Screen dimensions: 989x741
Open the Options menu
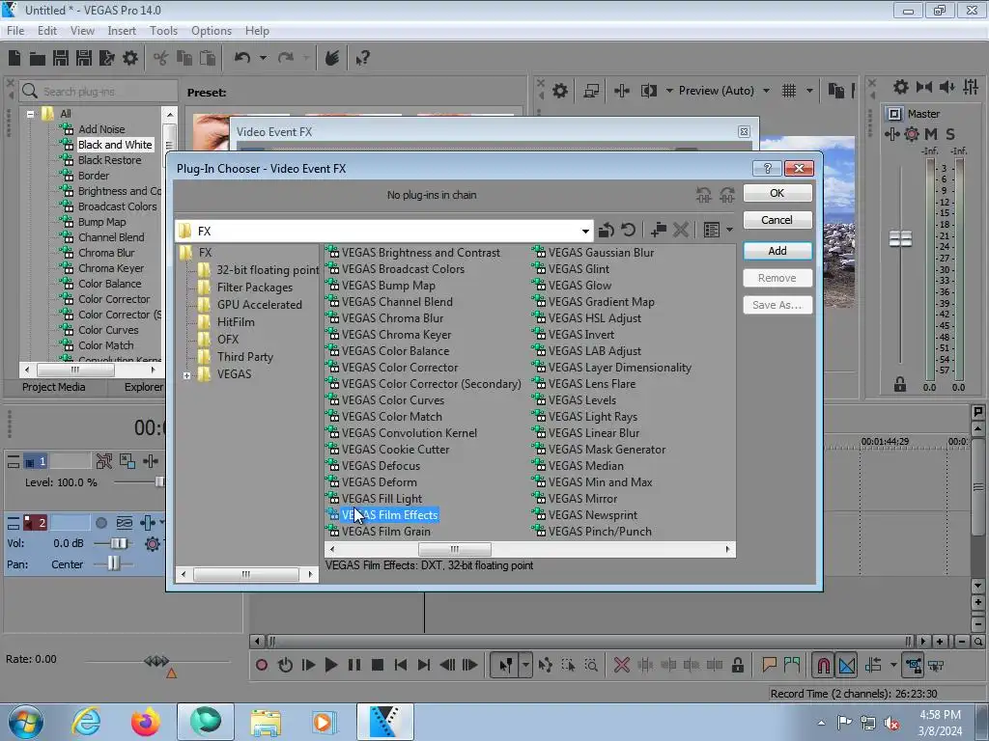tap(212, 31)
